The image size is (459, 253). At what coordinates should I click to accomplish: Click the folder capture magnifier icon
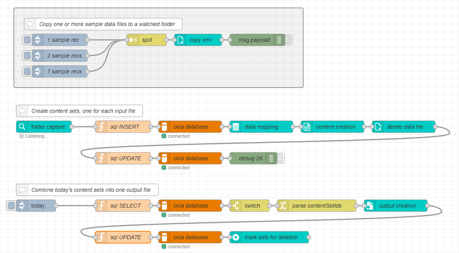pos(22,127)
